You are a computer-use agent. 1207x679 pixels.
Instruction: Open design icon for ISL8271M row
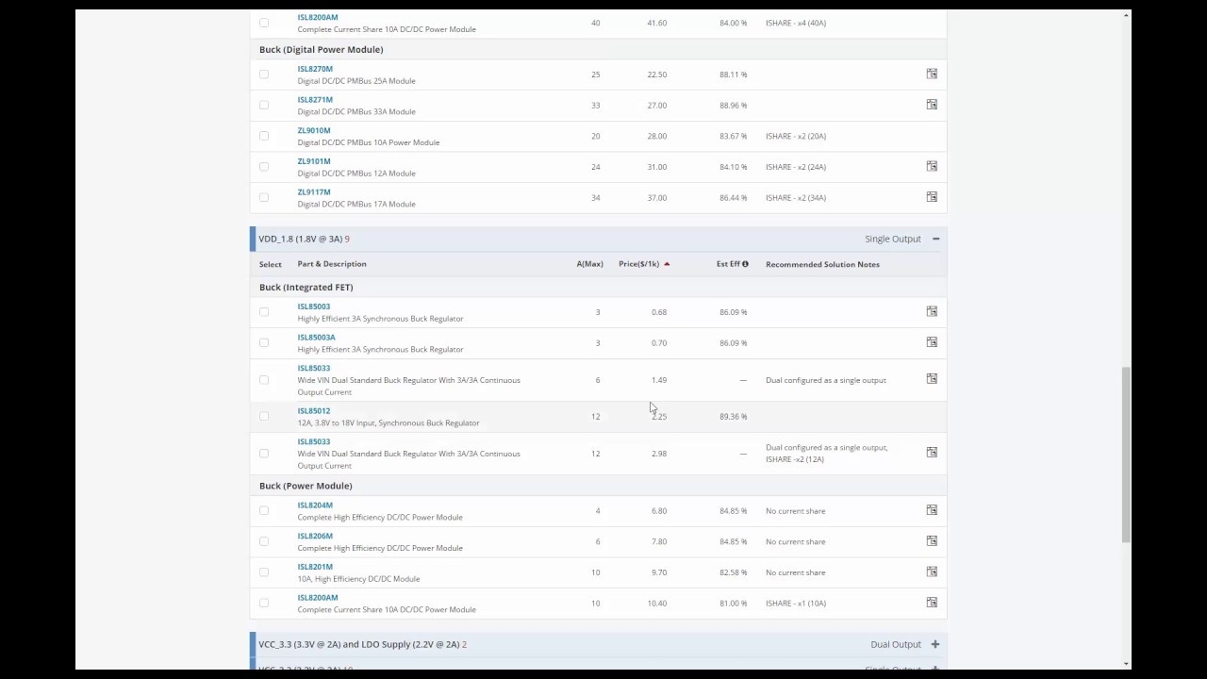tap(932, 105)
